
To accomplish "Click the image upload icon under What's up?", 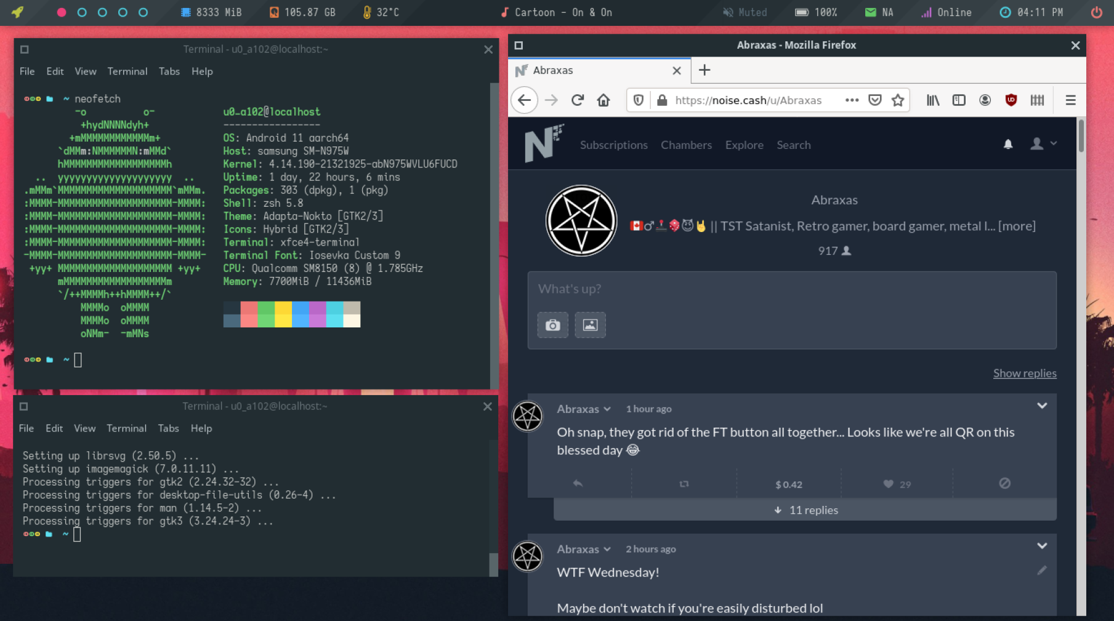I will point(590,325).
